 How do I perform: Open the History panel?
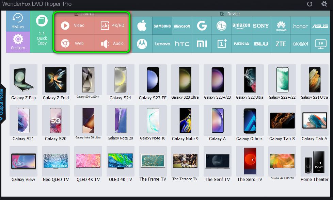click(x=18, y=21)
